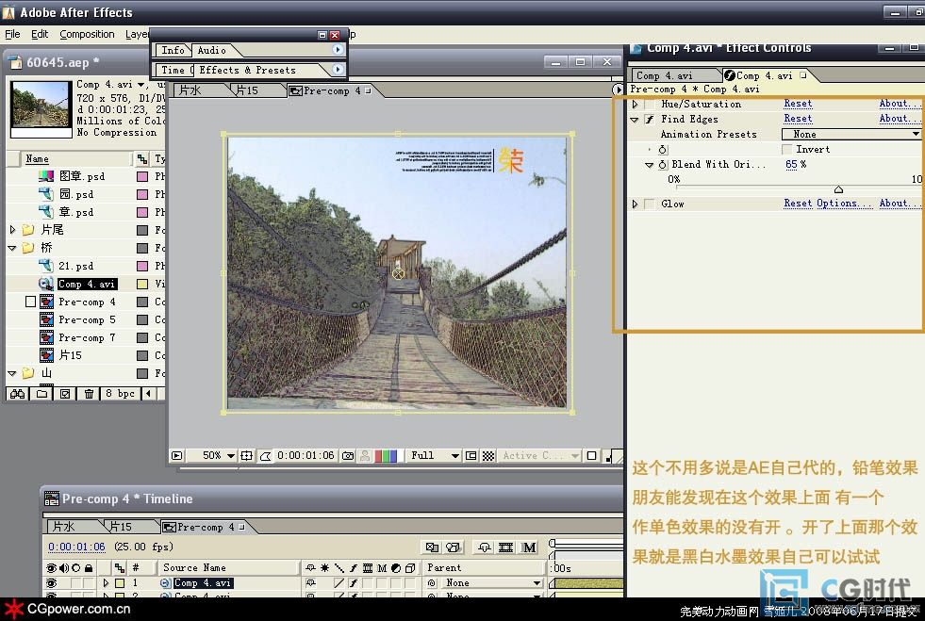
Task: Open the Full resolution dropdown
Action: (x=435, y=455)
